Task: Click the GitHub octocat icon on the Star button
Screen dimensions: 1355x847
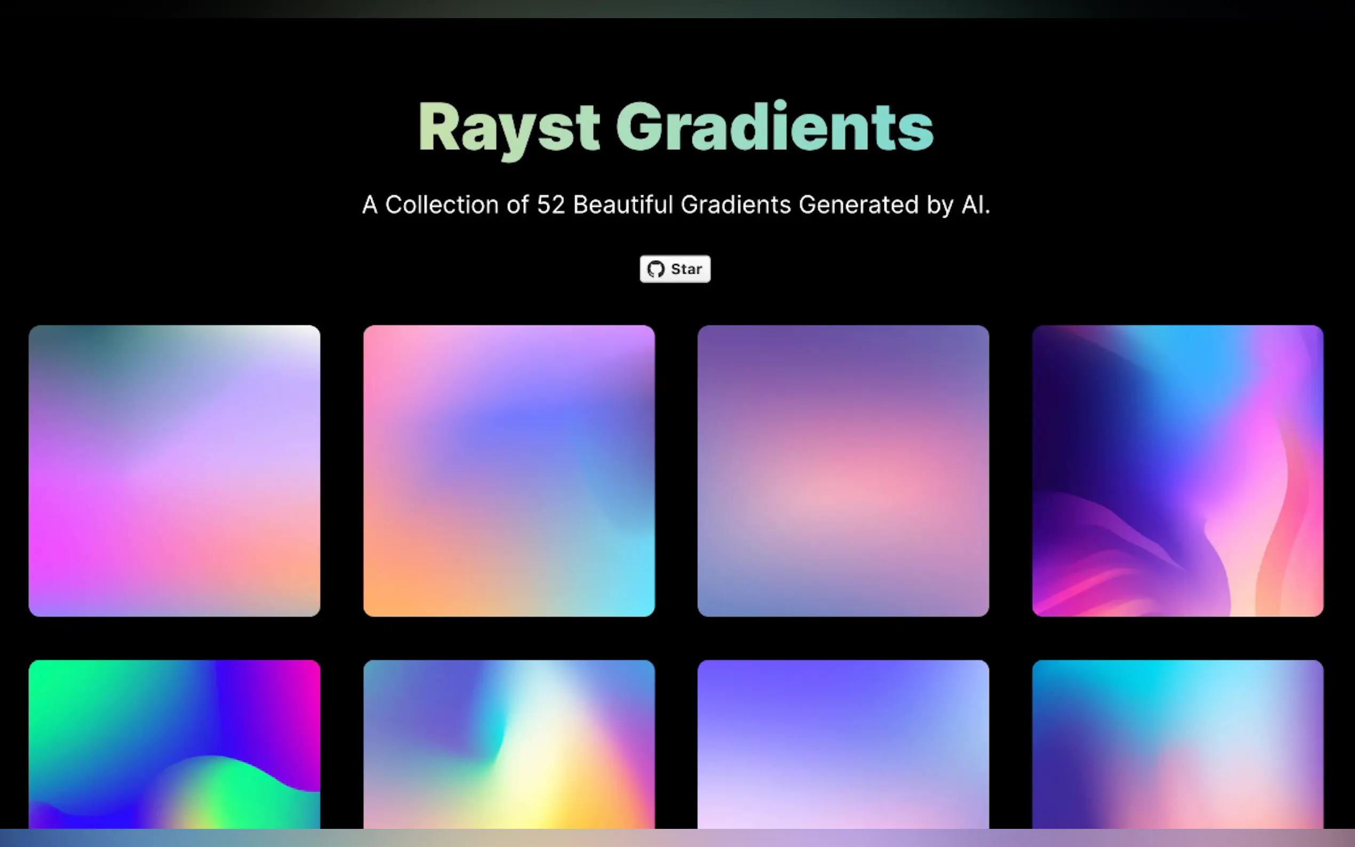Action: point(656,269)
